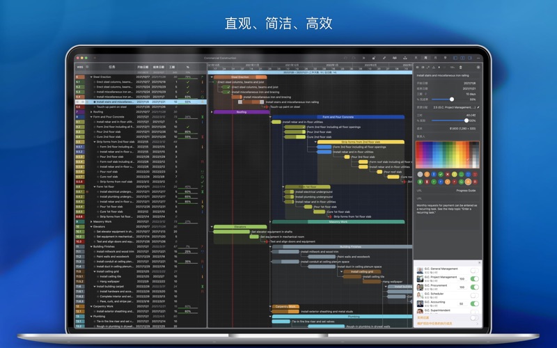
Task: Click the toolbar overflow dash button
Action: point(478,58)
